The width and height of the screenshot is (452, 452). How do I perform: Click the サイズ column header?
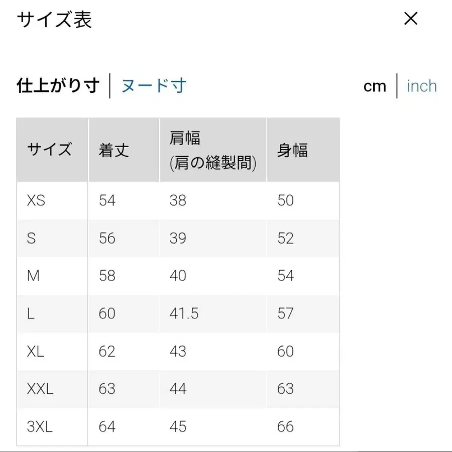tap(50, 149)
